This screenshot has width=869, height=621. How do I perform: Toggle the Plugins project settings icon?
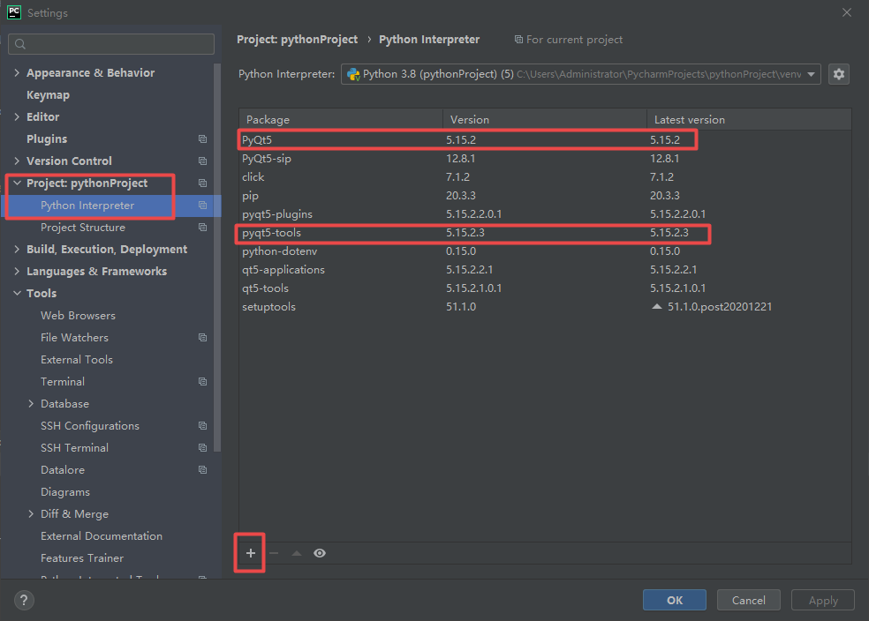[201, 138]
